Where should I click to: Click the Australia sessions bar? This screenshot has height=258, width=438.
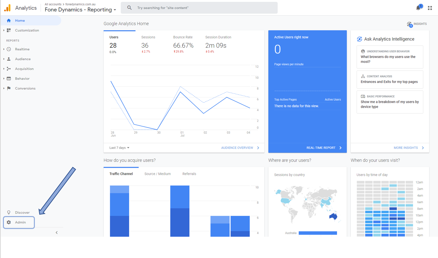point(318,233)
